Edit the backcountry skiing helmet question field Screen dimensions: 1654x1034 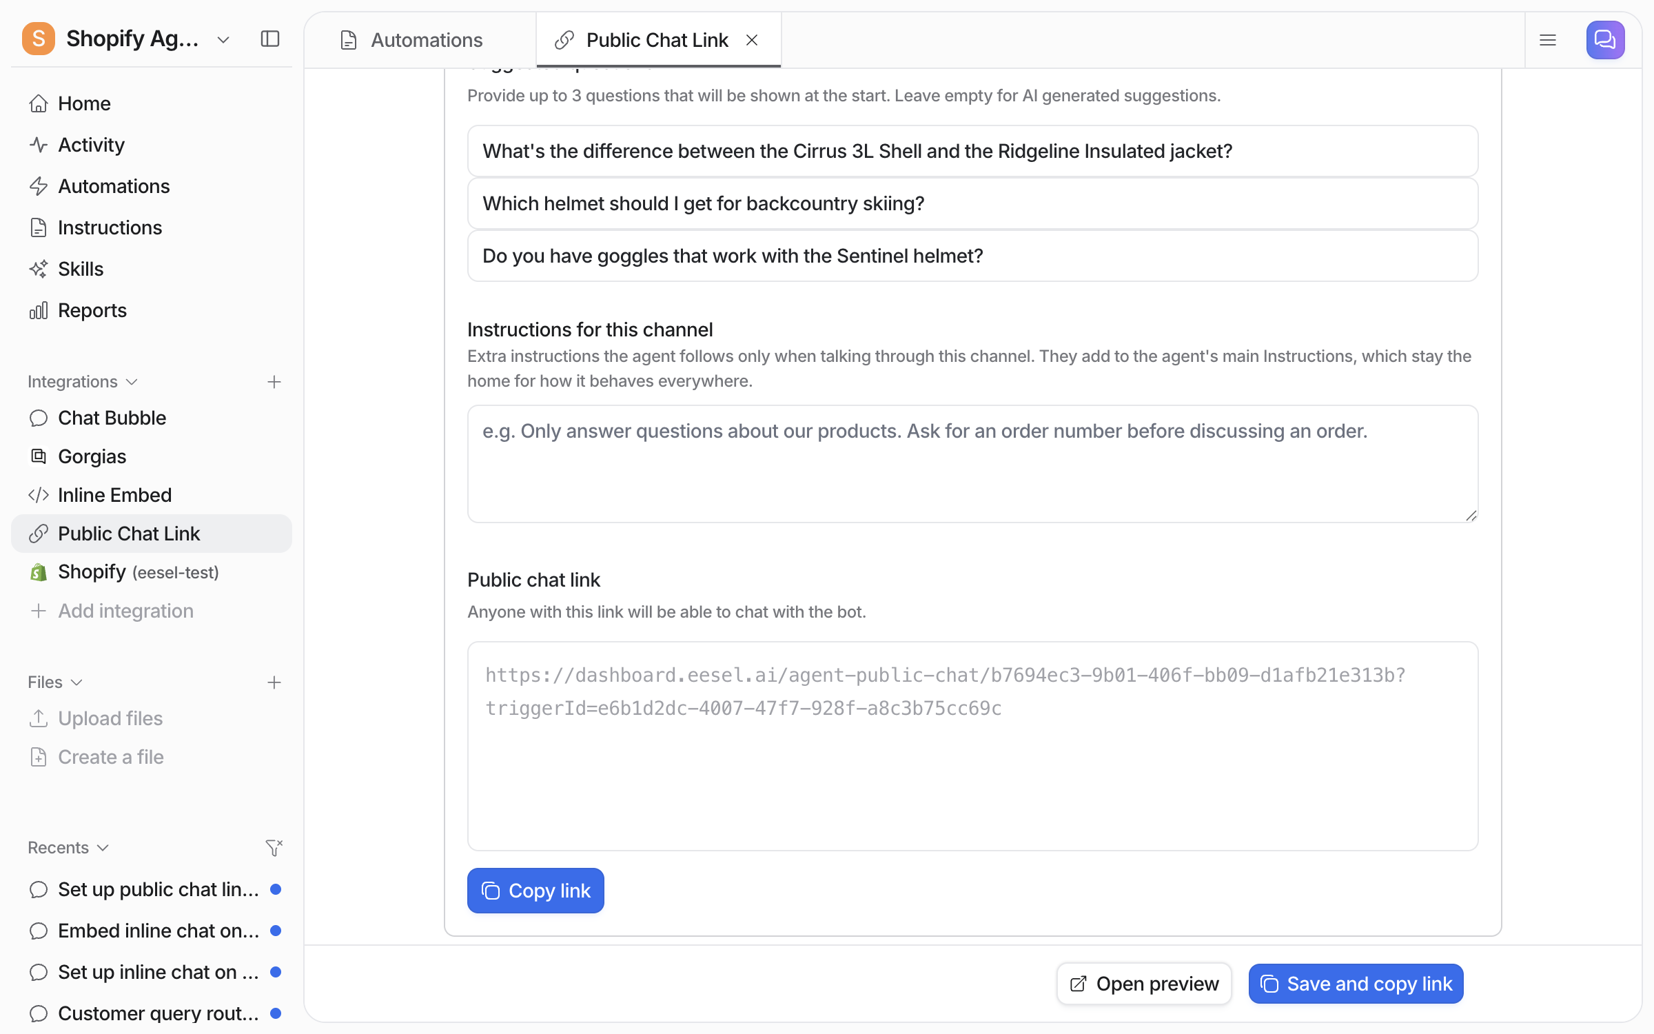click(972, 203)
